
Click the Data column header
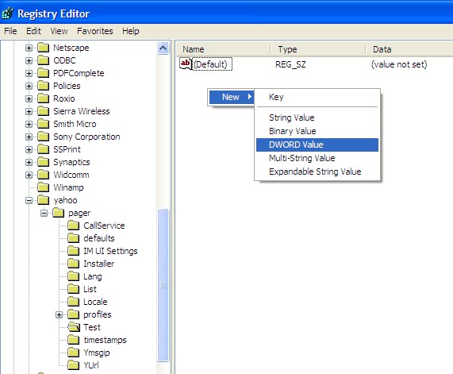click(x=409, y=49)
